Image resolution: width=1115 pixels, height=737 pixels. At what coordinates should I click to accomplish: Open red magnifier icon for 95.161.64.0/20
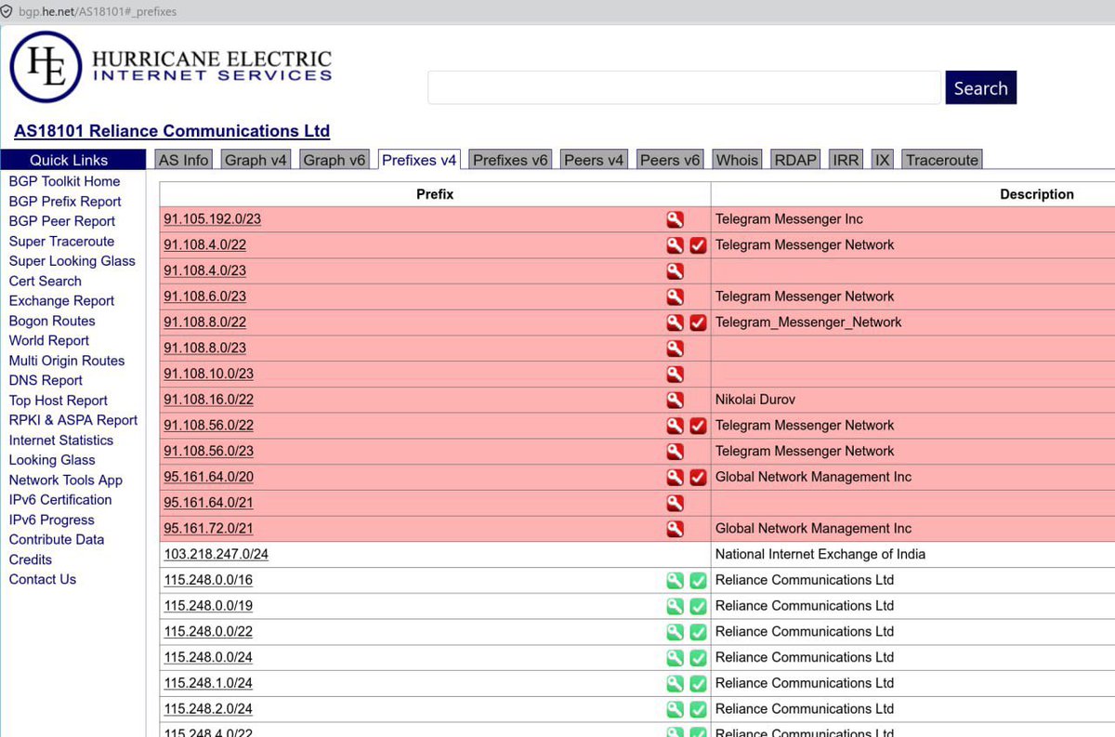pyautogui.click(x=675, y=477)
